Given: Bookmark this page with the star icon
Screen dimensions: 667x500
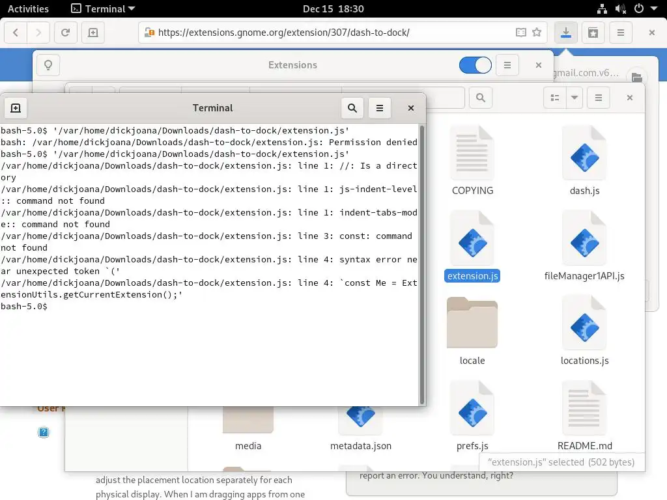Looking at the screenshot, I should click(x=537, y=33).
